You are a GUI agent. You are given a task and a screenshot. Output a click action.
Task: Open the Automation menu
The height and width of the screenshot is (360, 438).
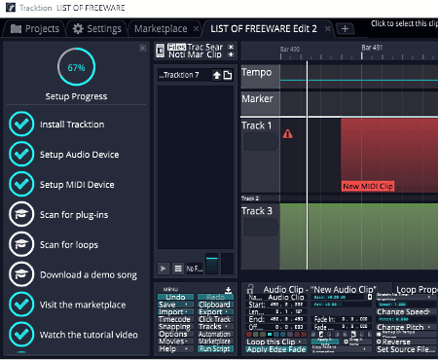215,334
